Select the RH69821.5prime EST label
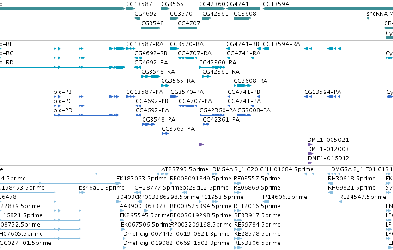The height and width of the screenshot is (250, 393). 351,188
